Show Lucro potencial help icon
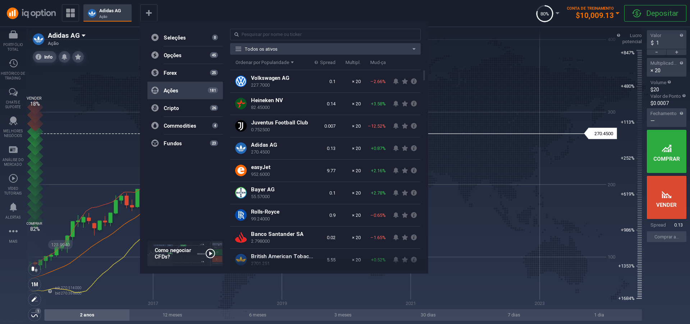 click(618, 35)
